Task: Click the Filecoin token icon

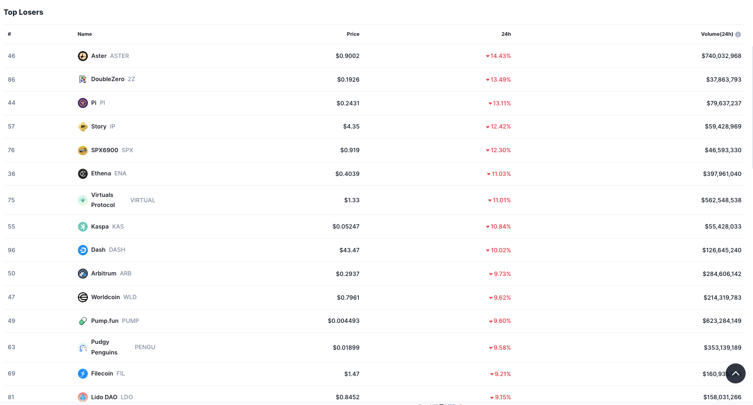Action: coord(83,373)
